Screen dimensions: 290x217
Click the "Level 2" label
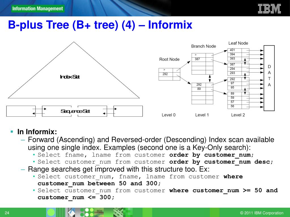(x=238, y=115)
